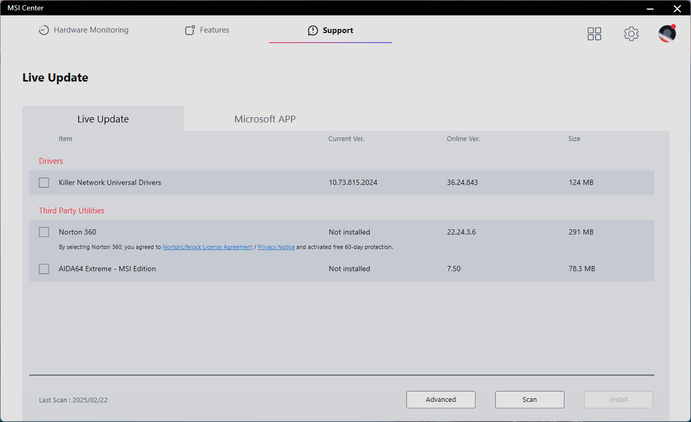Viewport: 691px width, 422px height.
Task: Click the 291 MB size value
Action: pos(581,232)
